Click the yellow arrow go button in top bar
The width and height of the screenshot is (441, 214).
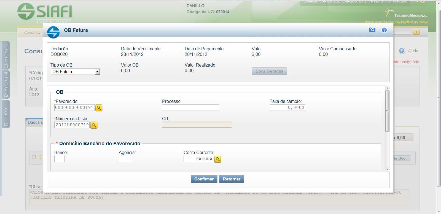[416, 32]
